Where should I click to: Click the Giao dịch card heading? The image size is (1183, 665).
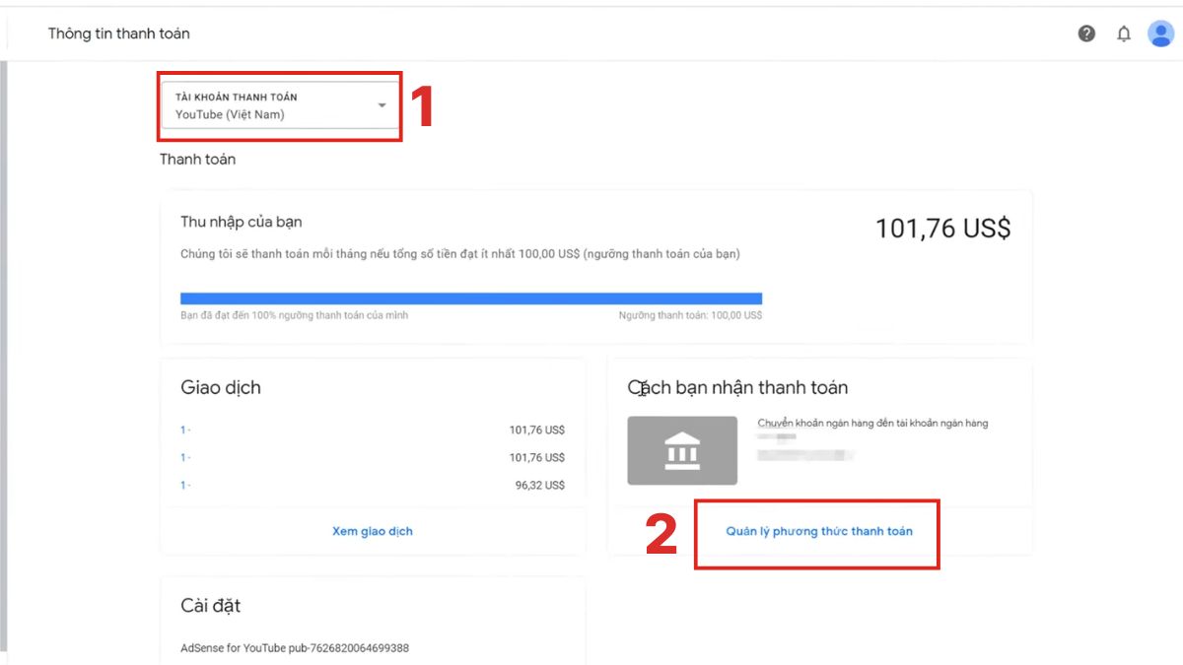coord(221,387)
